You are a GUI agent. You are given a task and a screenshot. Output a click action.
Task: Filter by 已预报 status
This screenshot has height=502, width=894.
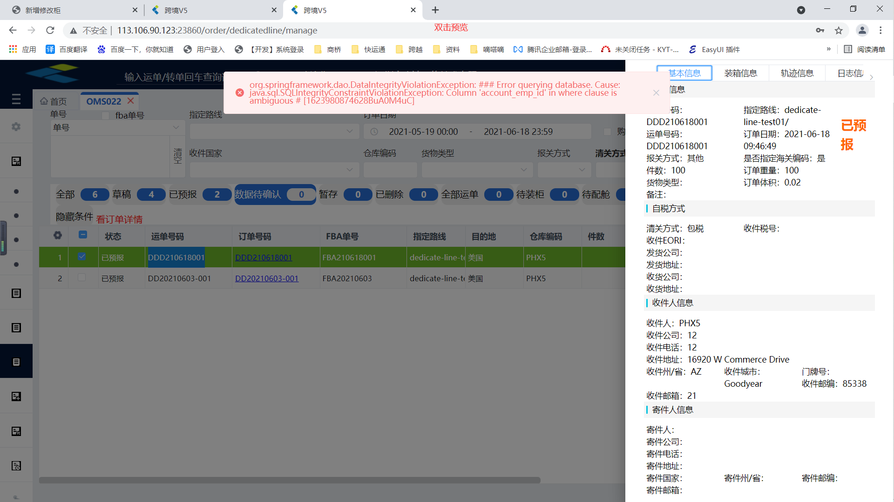click(x=200, y=194)
